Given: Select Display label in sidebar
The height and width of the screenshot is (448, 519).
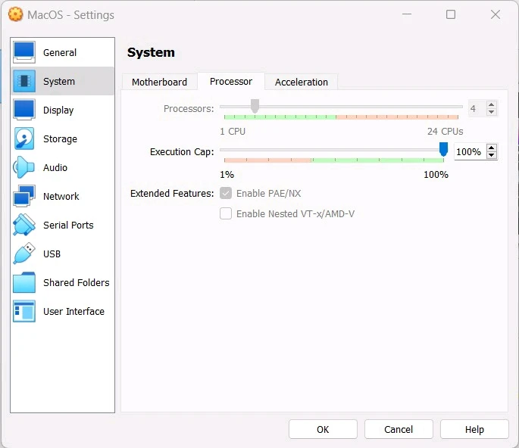Looking at the screenshot, I should 58,110.
